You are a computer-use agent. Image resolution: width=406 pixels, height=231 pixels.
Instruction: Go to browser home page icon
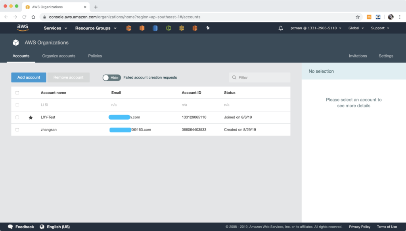pyautogui.click(x=33, y=17)
